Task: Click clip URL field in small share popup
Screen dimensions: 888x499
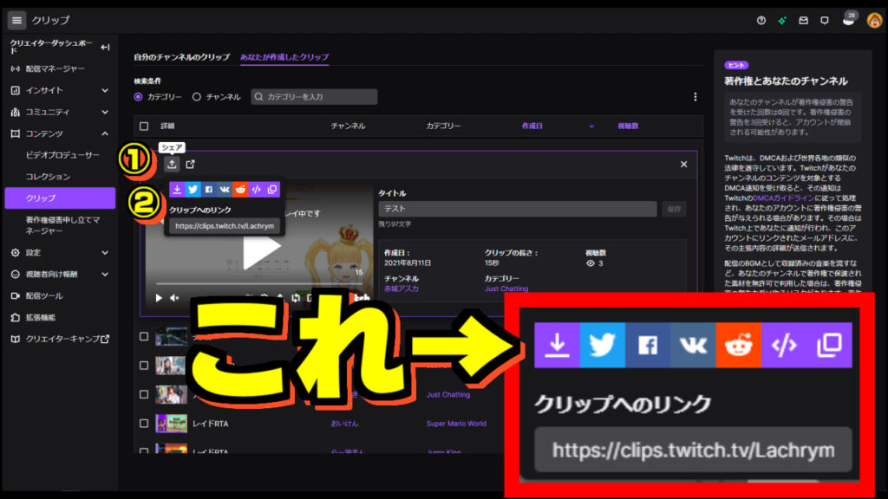Action: coord(225,226)
